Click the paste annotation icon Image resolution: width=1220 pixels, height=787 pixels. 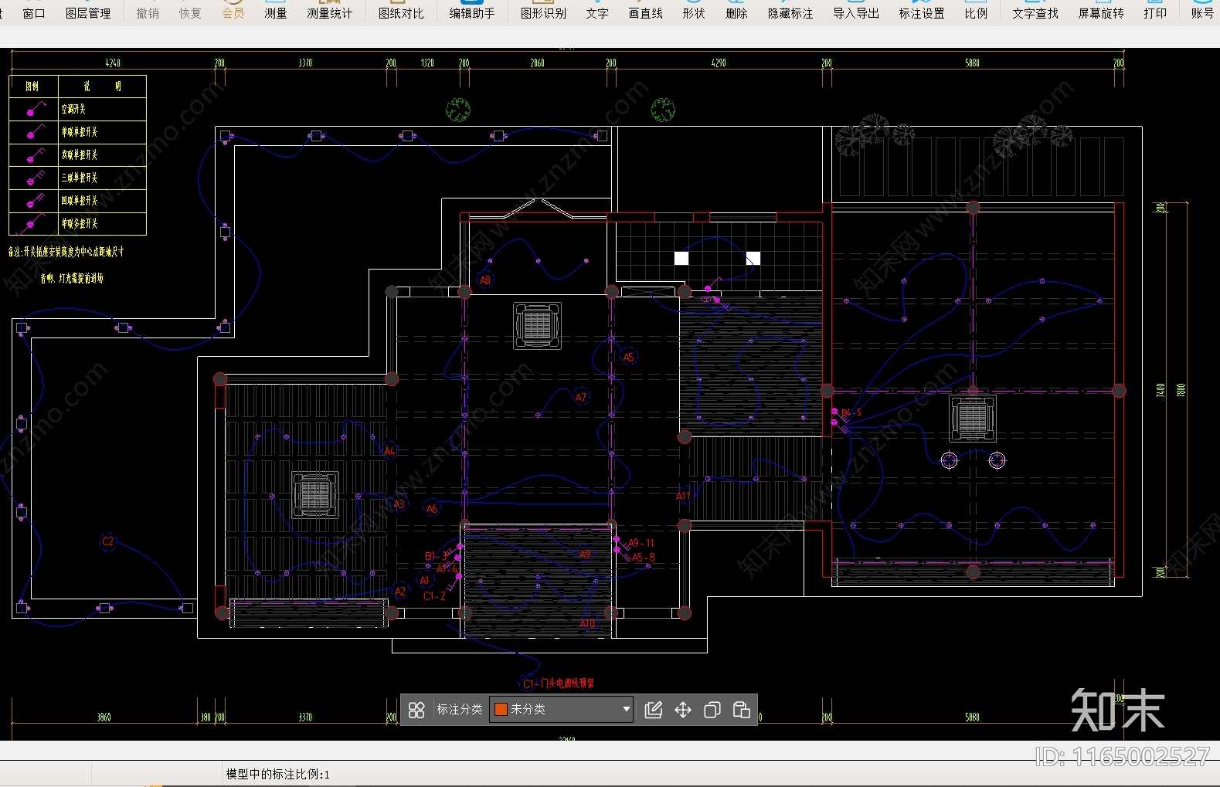[742, 710]
